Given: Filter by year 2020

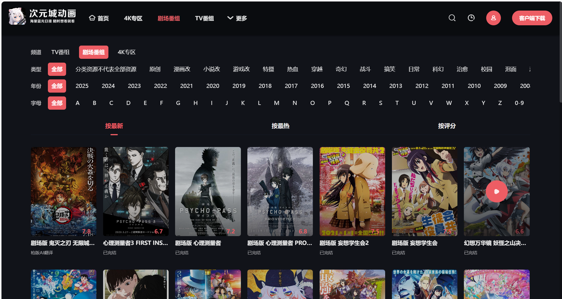Looking at the screenshot, I should [213, 86].
